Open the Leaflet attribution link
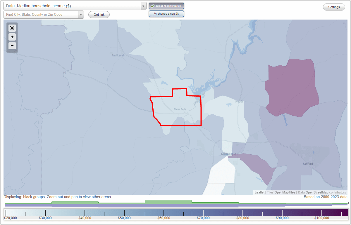The height and width of the screenshot is (225, 351). (x=259, y=192)
